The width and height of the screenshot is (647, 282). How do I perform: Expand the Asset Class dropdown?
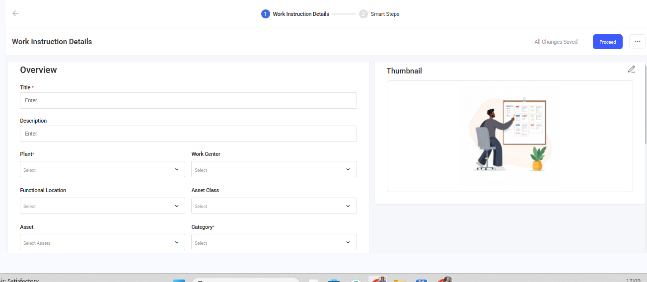click(274, 206)
